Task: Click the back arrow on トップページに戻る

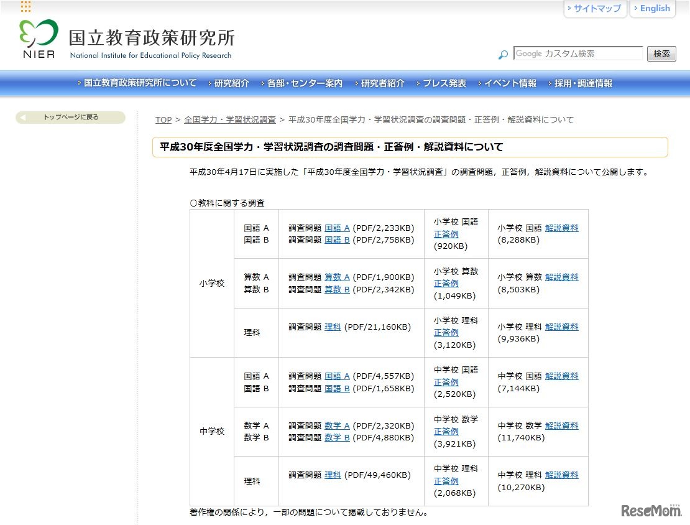Action: [x=24, y=117]
